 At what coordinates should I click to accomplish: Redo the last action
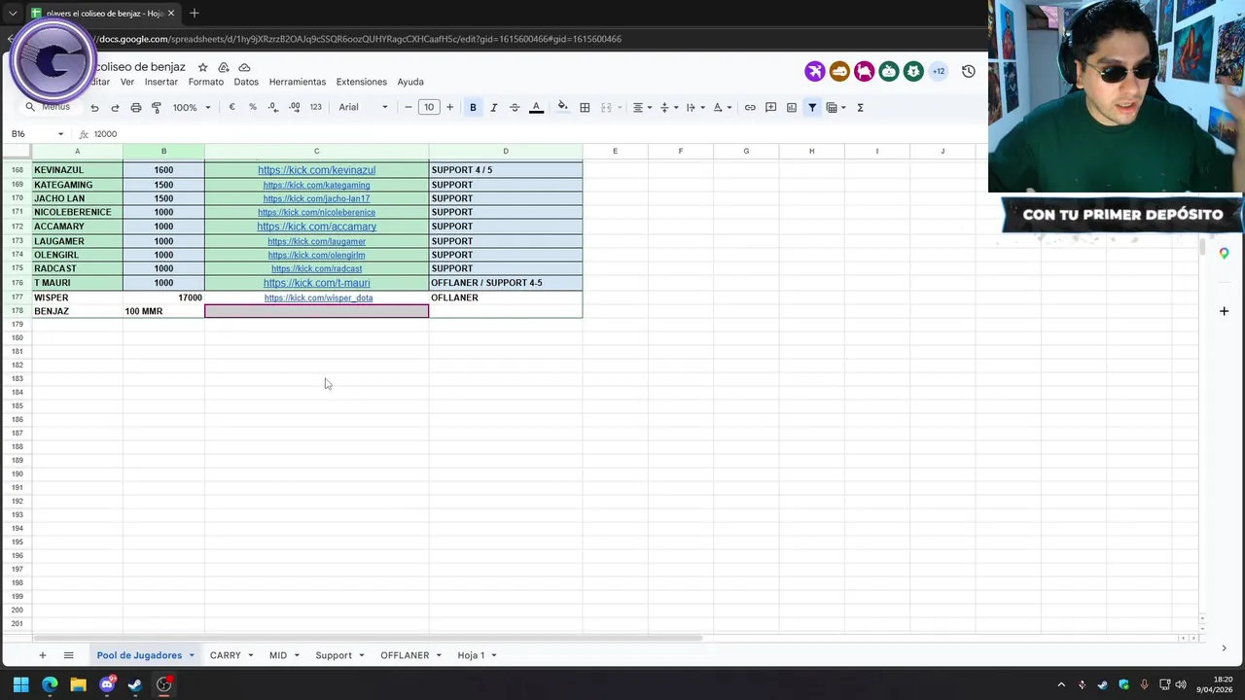point(115,108)
